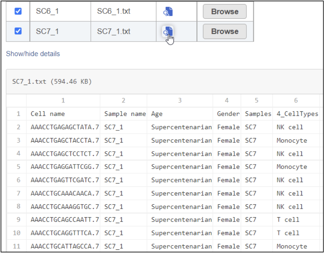Select column 3 header in preview table
325x253 pixels.
pos(180,100)
